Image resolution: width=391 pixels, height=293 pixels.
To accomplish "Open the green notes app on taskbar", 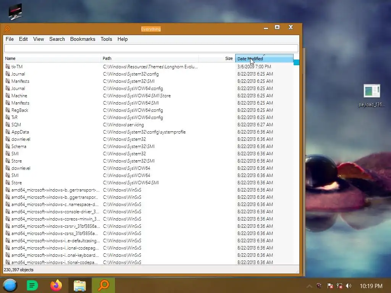I will point(32,285).
